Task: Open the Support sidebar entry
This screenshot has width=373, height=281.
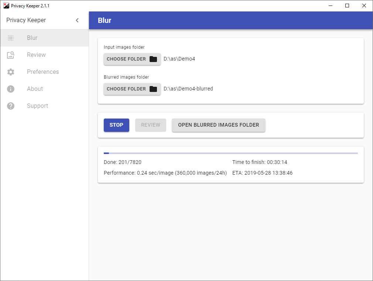Action: [44, 106]
